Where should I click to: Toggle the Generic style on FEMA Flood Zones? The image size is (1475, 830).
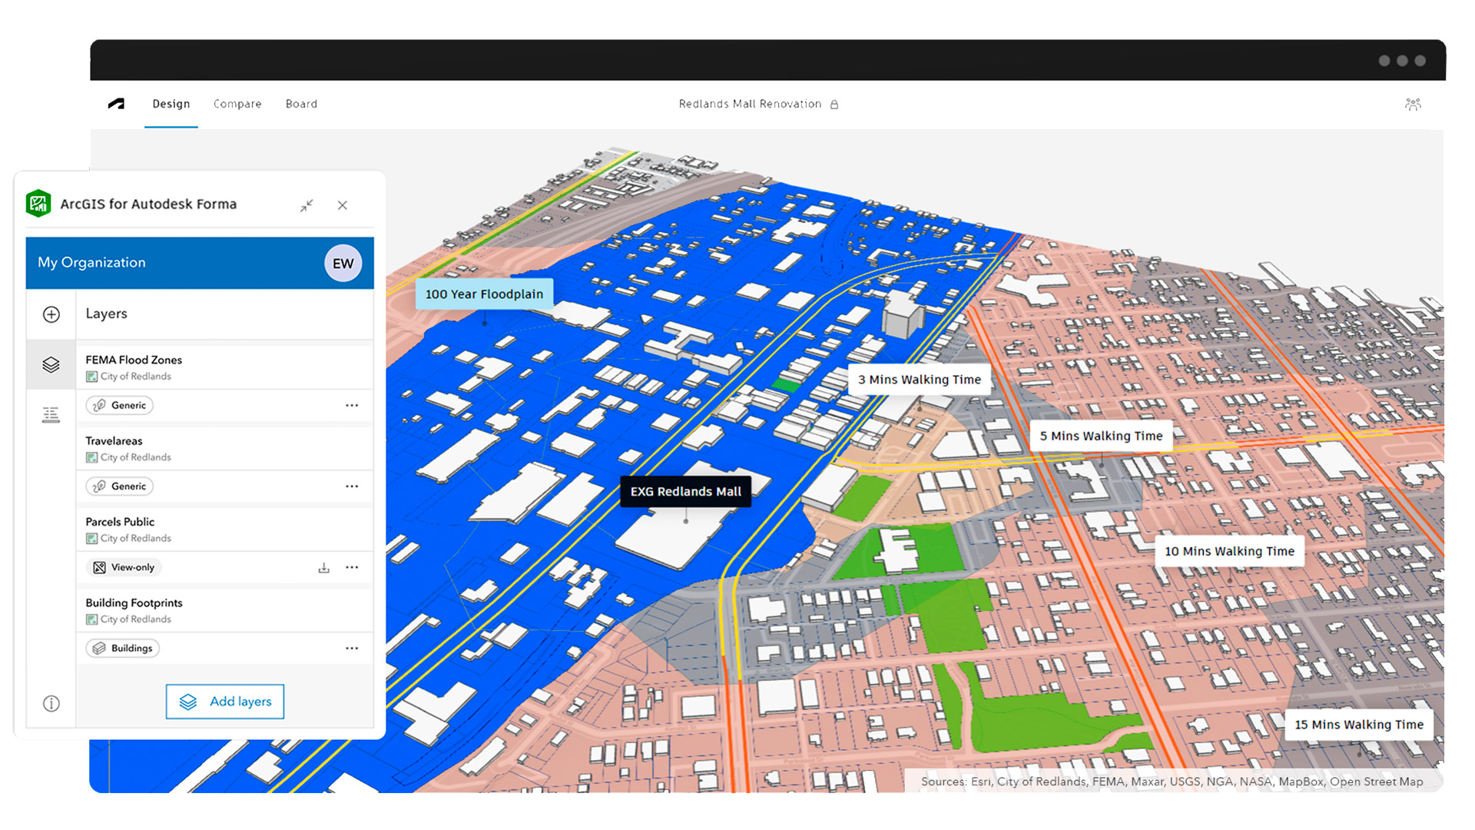pyautogui.click(x=119, y=405)
